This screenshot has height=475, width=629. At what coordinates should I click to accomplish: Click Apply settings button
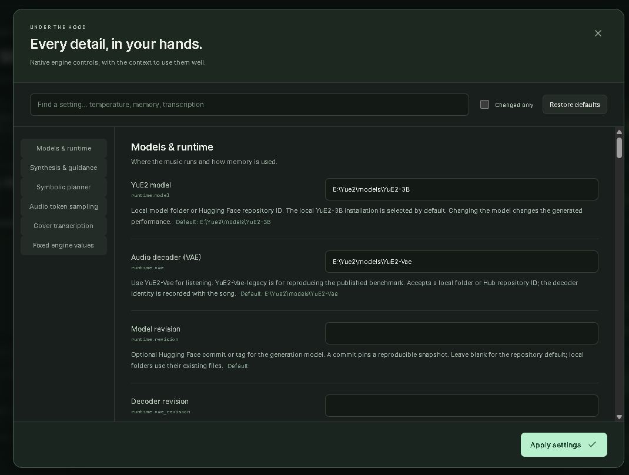coord(564,444)
